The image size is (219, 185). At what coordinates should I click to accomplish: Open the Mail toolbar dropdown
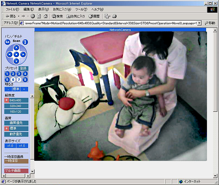(109, 16)
